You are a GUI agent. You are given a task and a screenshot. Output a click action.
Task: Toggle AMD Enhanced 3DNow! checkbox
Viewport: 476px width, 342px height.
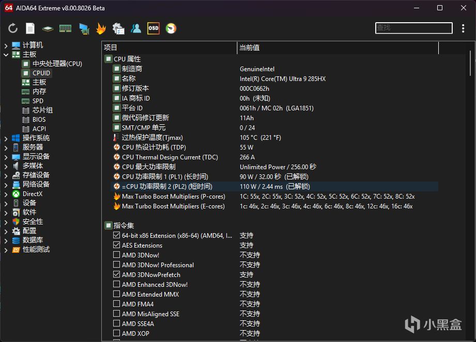[x=116, y=284]
